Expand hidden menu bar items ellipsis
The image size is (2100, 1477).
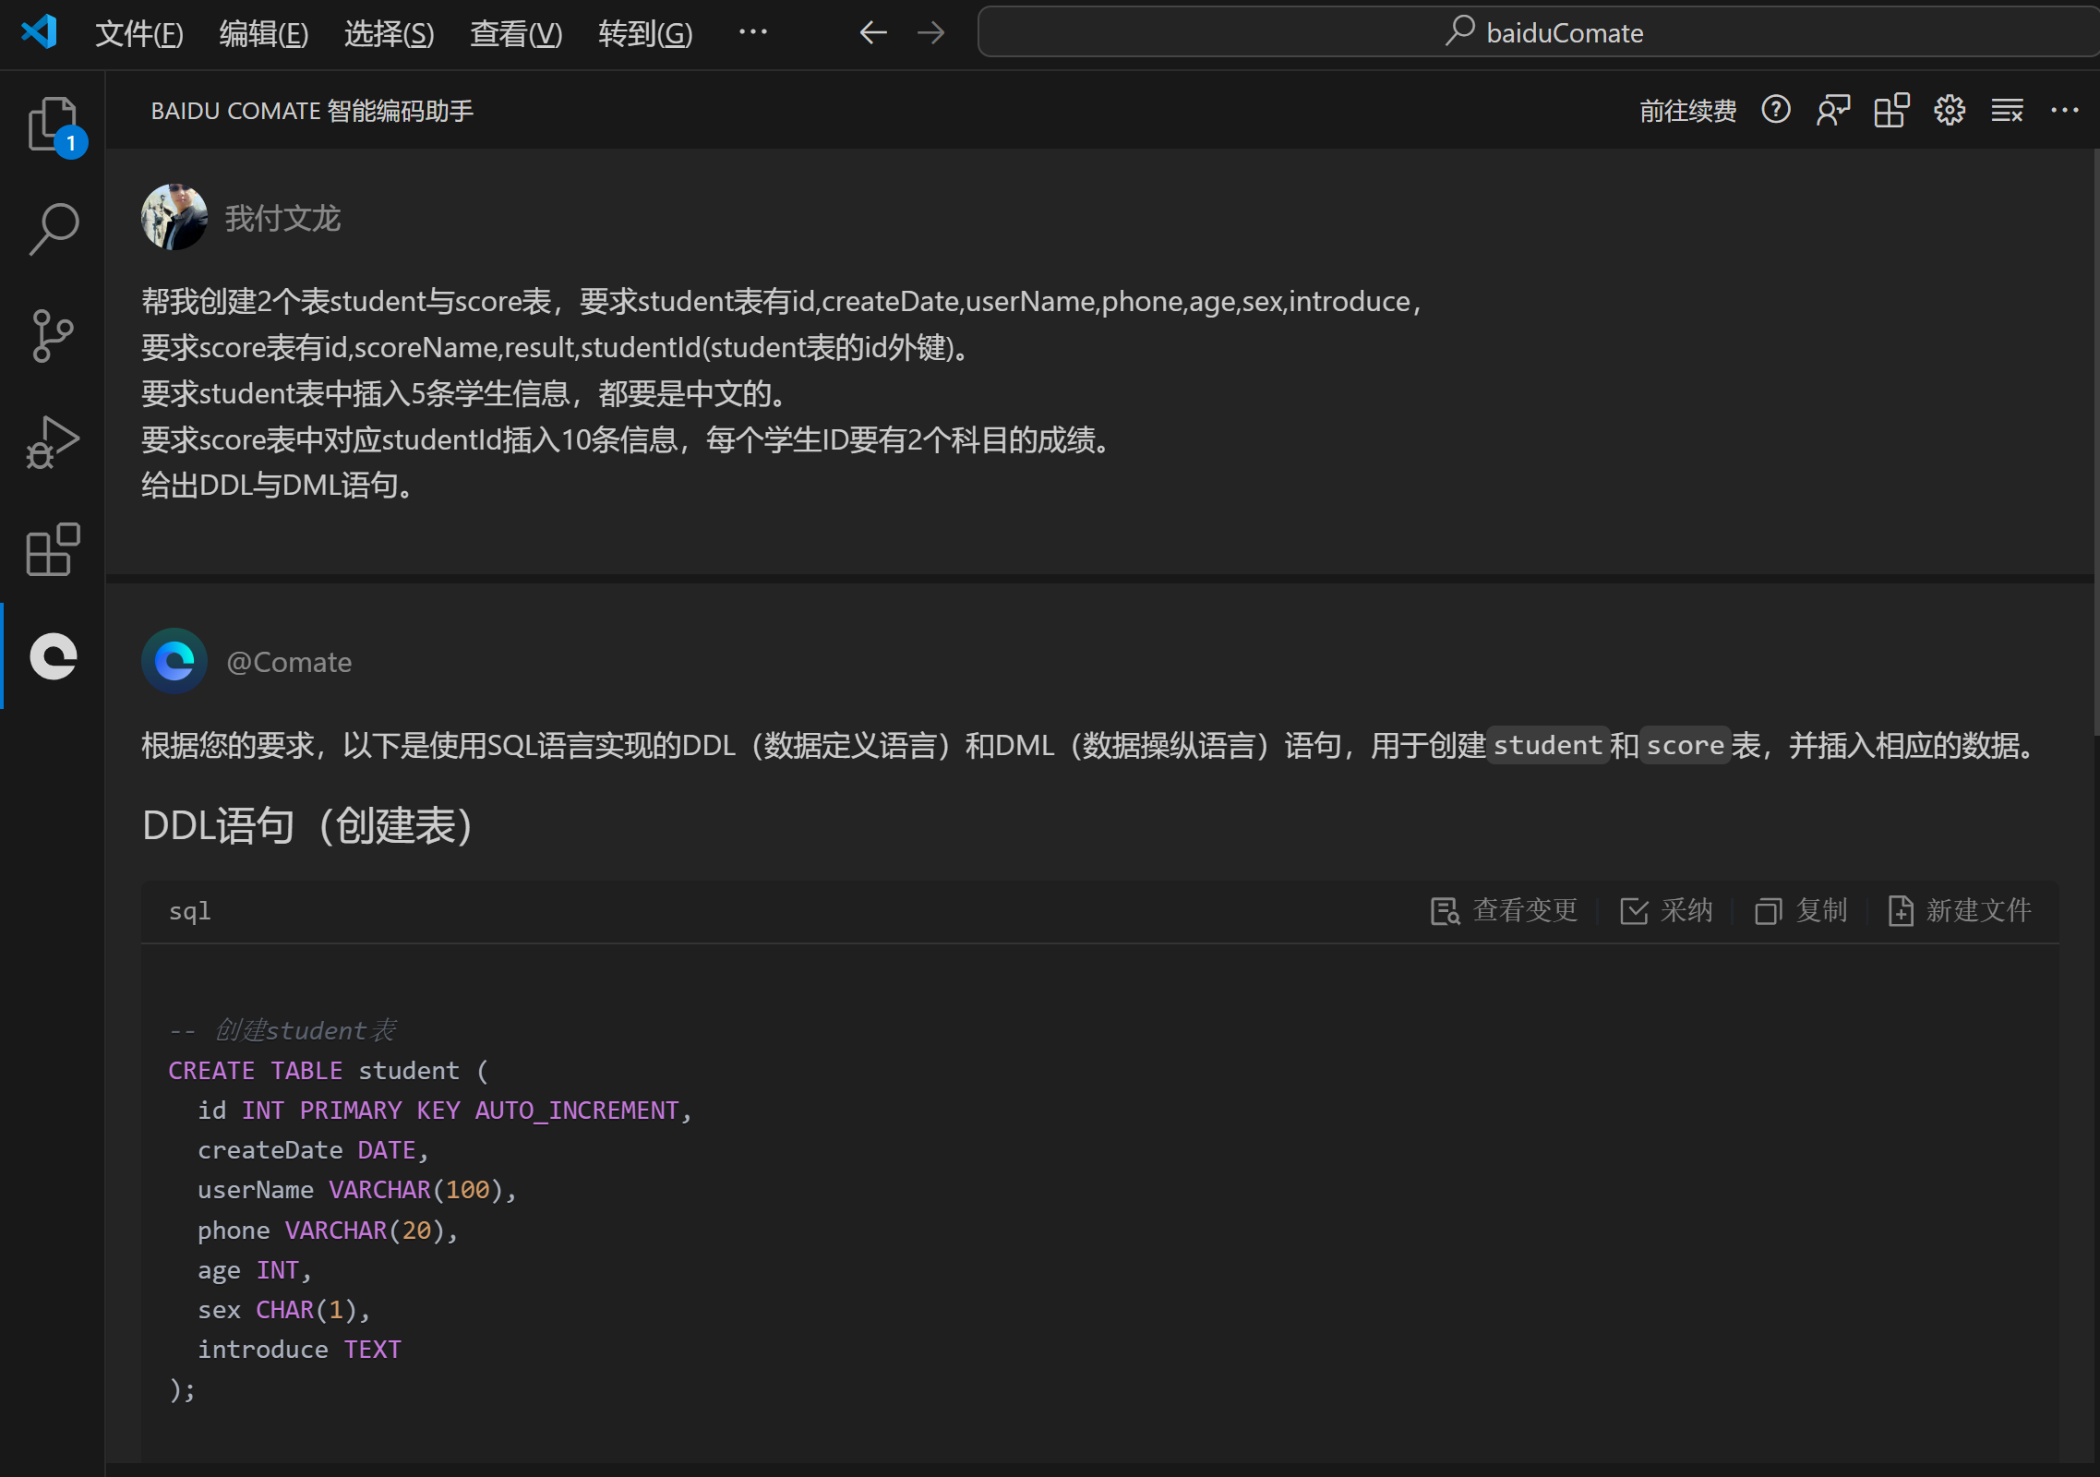[x=752, y=33]
